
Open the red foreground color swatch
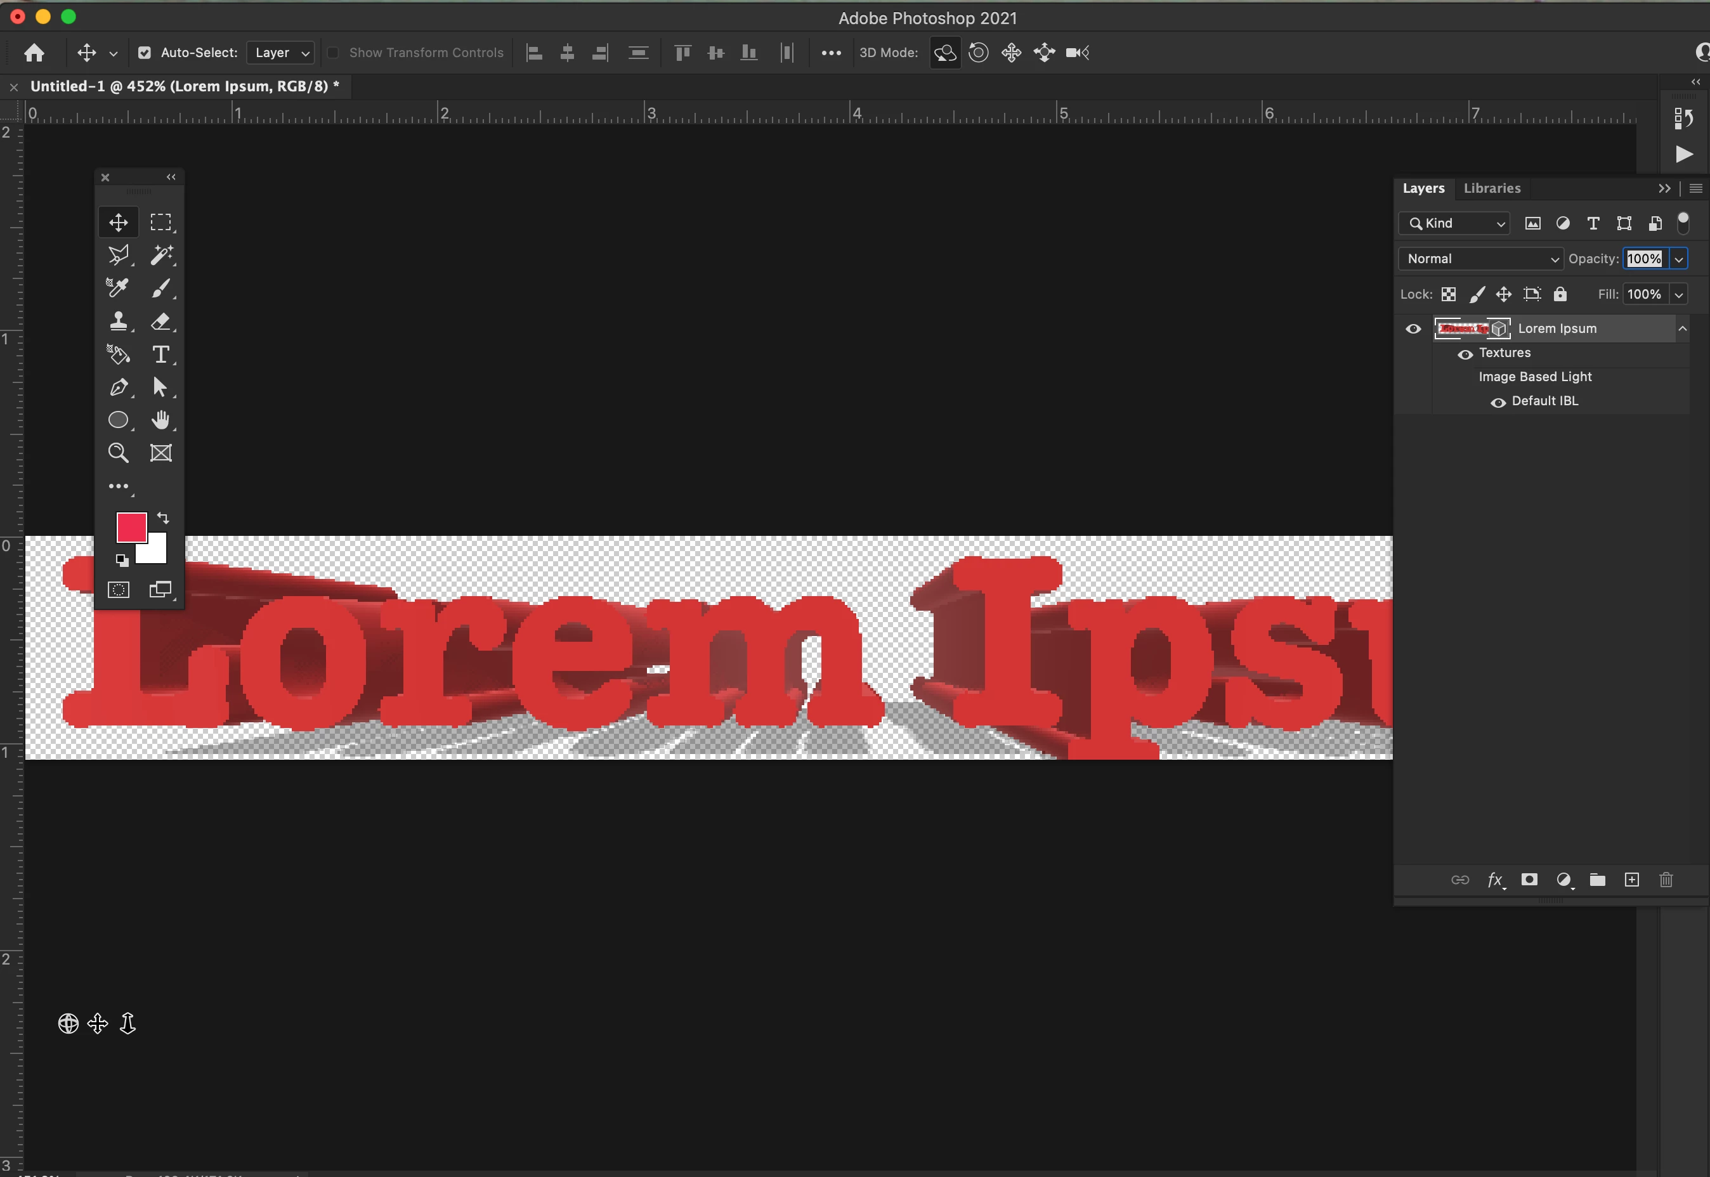[x=131, y=527]
